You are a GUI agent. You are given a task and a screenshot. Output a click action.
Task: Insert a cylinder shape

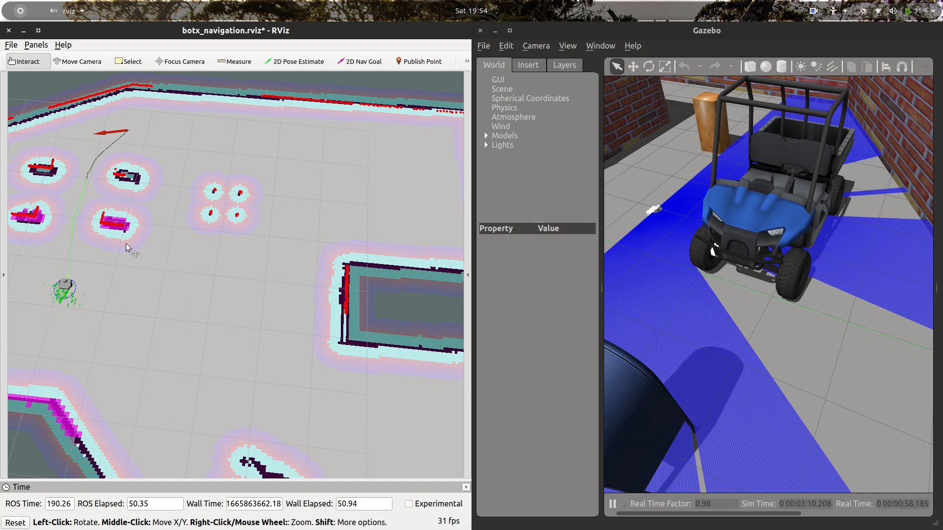point(781,67)
